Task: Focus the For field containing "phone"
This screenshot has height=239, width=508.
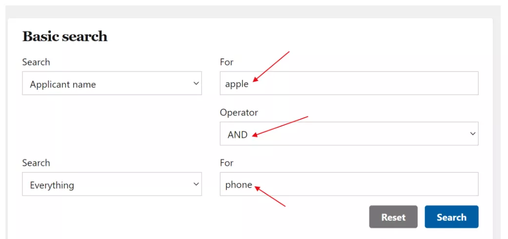Action: point(349,184)
